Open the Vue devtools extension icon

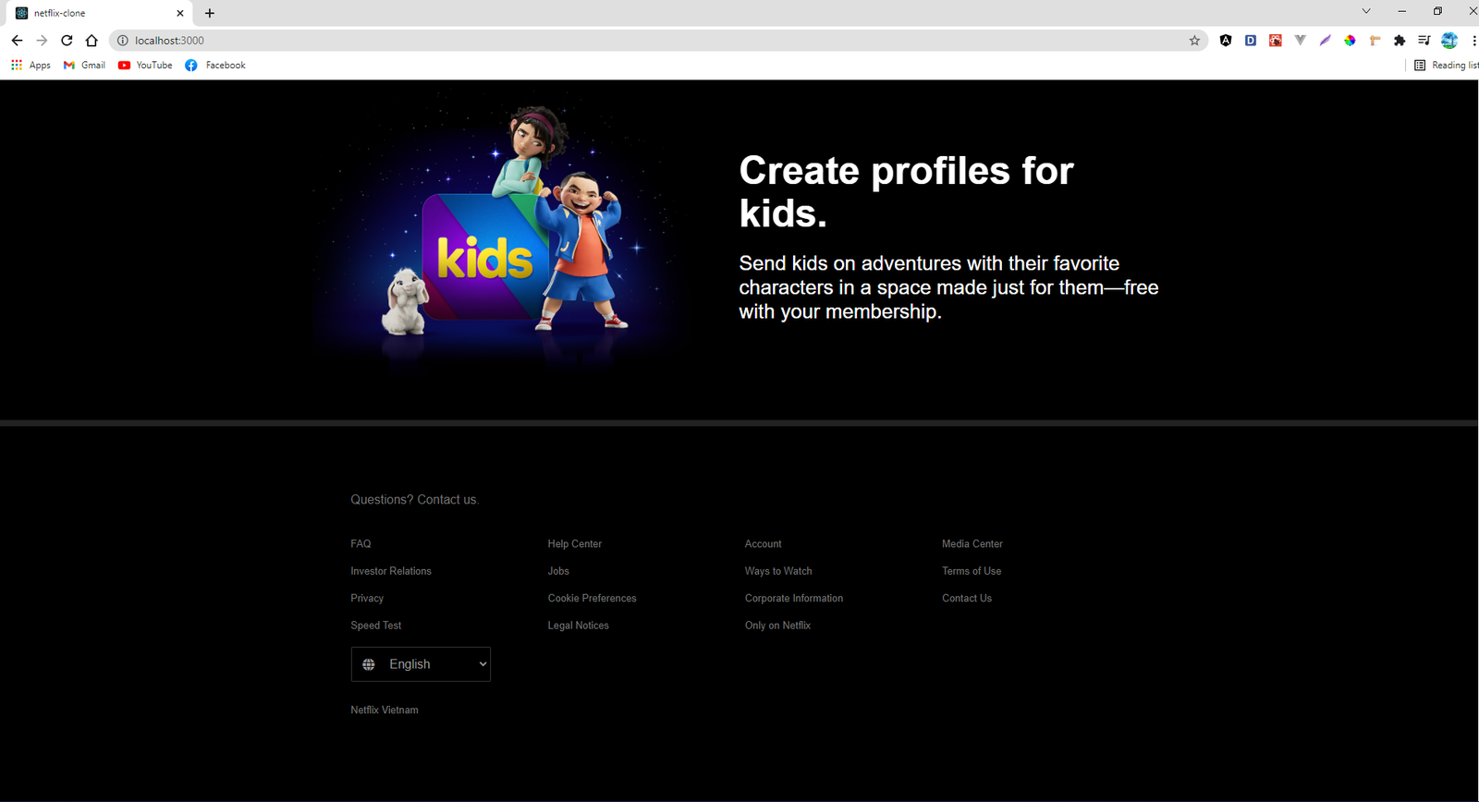(x=1301, y=41)
